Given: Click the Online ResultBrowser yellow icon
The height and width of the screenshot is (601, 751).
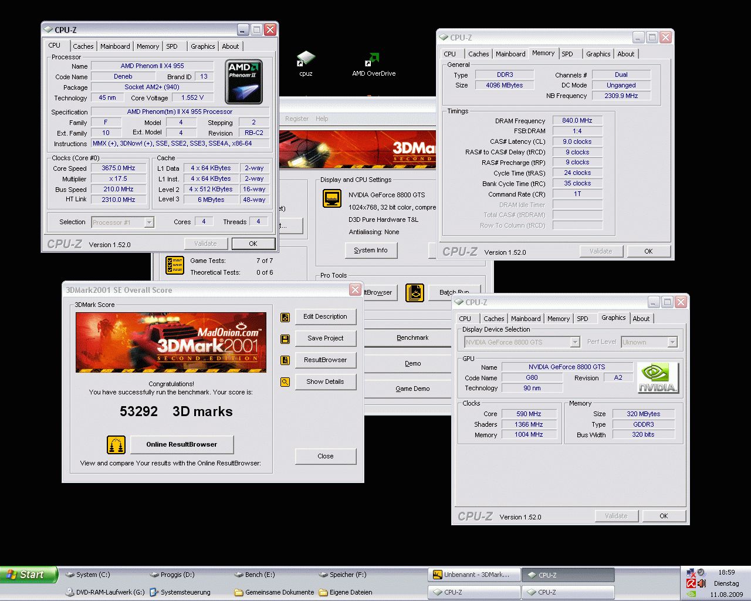Looking at the screenshot, I should pyautogui.click(x=116, y=445).
